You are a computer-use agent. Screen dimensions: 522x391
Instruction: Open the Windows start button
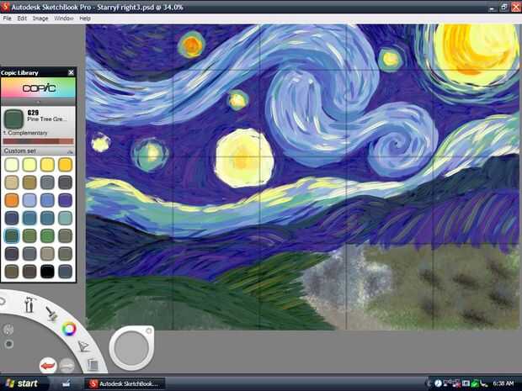click(x=22, y=383)
